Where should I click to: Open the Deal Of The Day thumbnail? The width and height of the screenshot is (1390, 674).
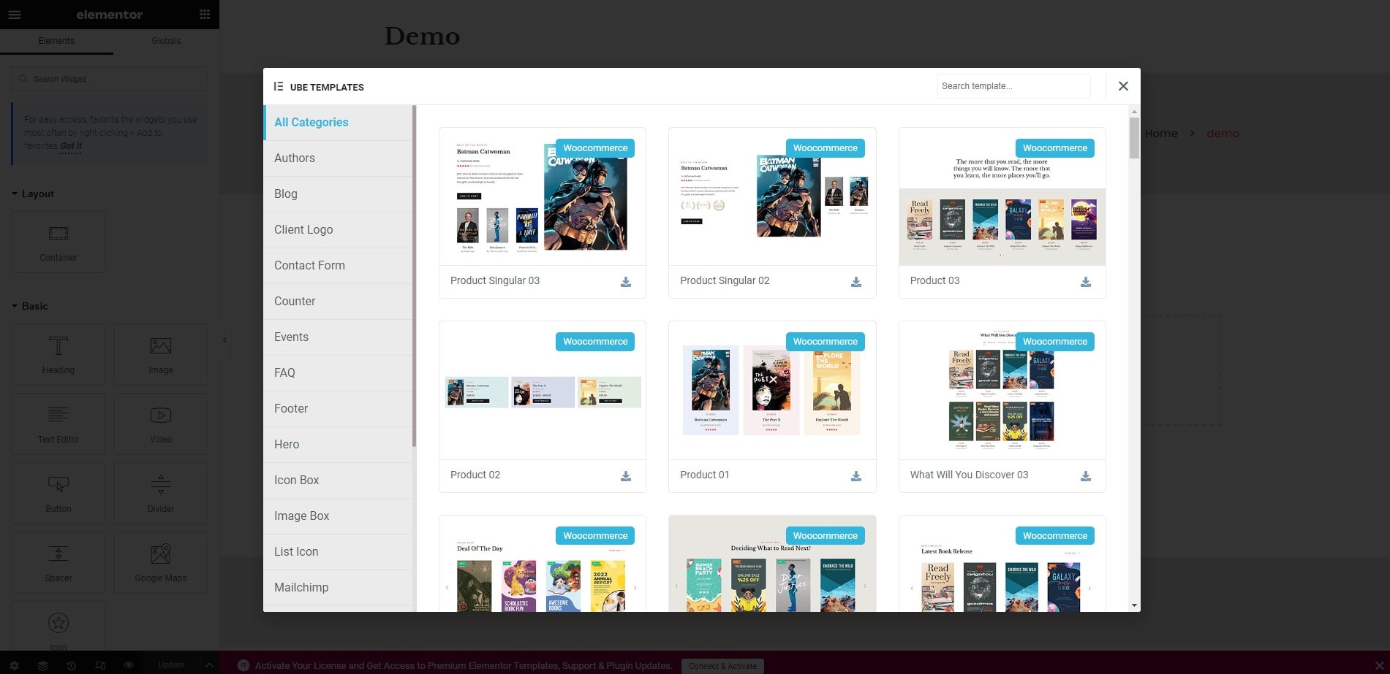point(543,564)
